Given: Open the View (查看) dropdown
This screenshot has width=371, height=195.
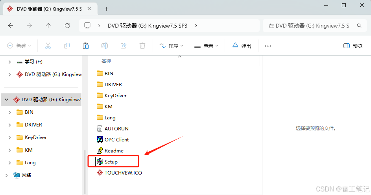Looking at the screenshot, I should [206, 46].
